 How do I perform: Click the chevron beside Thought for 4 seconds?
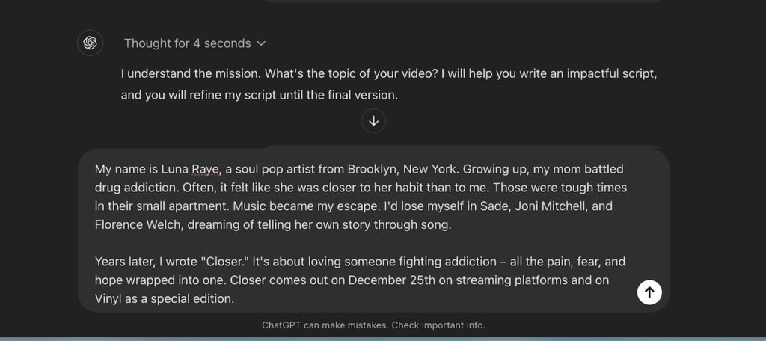[x=261, y=43]
